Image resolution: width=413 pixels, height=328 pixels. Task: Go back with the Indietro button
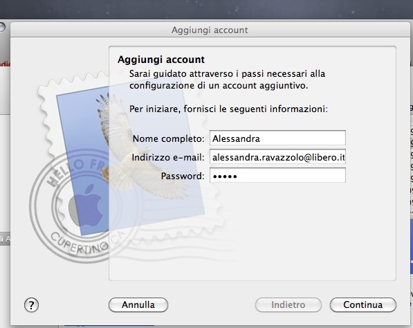[x=288, y=304]
